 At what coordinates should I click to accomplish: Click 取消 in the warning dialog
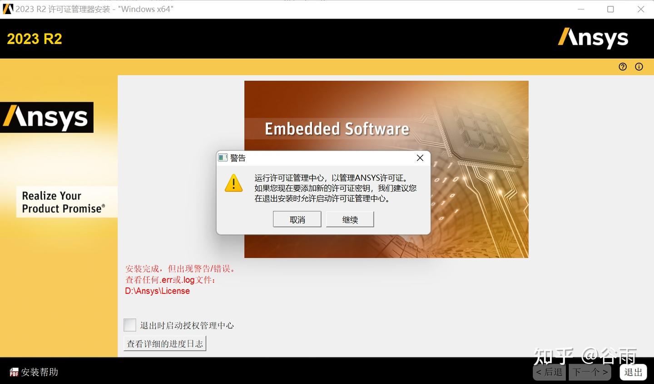pos(297,219)
